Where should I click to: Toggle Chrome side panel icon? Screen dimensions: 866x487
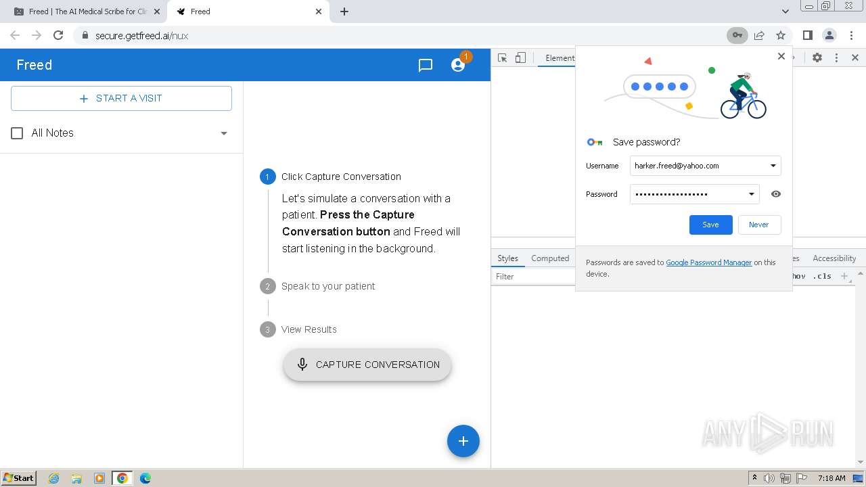808,35
